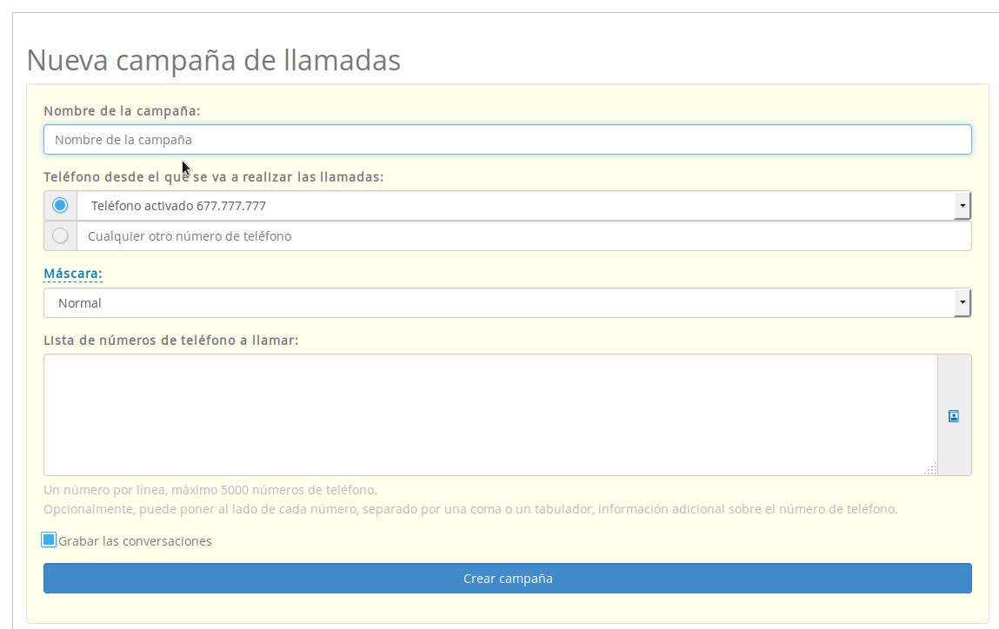Choose the Cualquier otro número radio option
The width and height of the screenshot is (999, 629).
click(59, 235)
